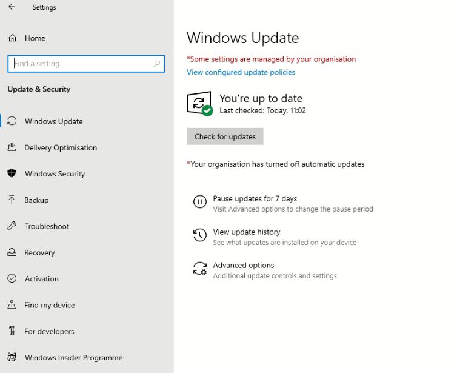Focus the Find a setting field
Screen dimensions: 457x373
[x=86, y=64]
